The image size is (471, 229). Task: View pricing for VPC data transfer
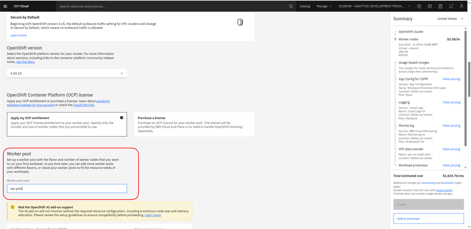[451, 149]
